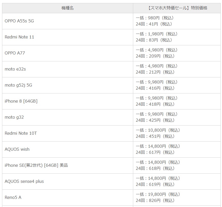Viewport: 222px width, 207px height.
Task: Click the 【スマホ大特価セール】特別価格 column header
Action: point(177,8)
